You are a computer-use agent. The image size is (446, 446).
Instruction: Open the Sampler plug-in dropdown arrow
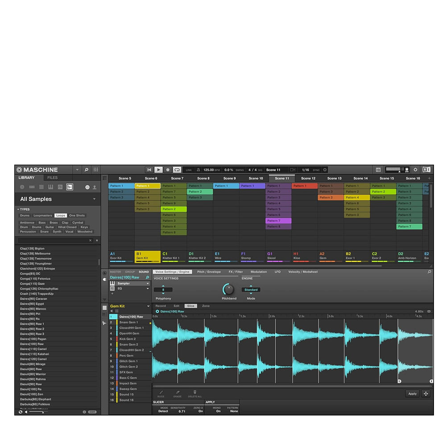coord(148,283)
